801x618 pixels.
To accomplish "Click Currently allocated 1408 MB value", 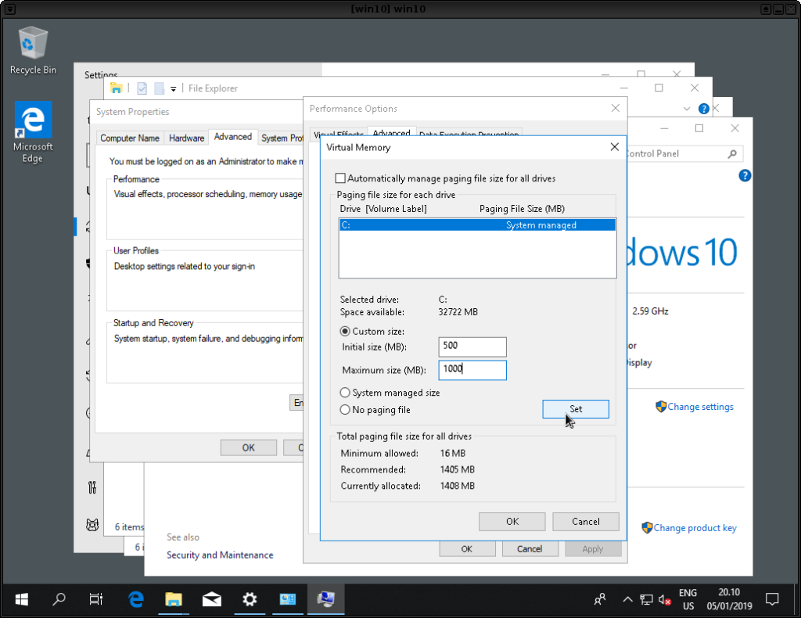I will click(457, 486).
